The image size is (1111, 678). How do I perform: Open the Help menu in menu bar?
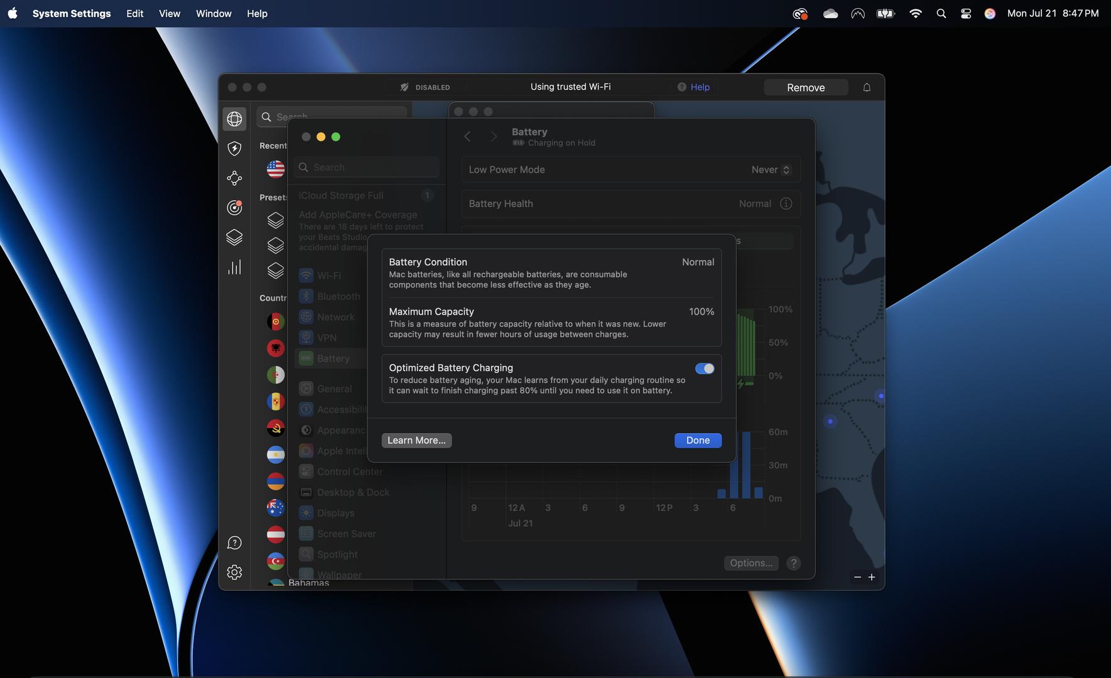(x=257, y=13)
